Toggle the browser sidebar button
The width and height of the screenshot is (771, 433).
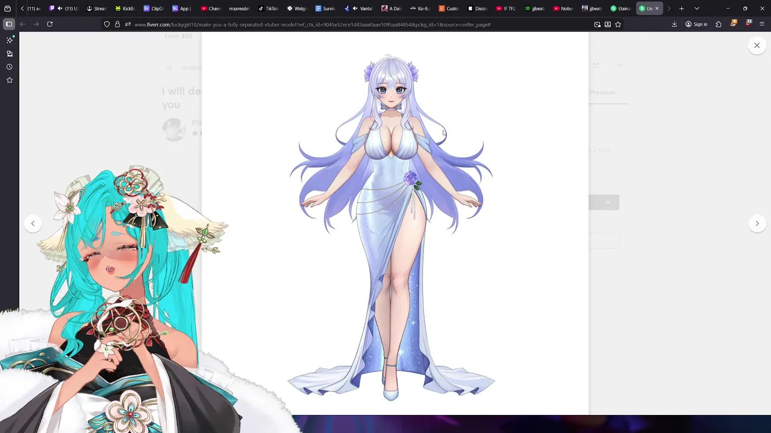(x=9, y=24)
